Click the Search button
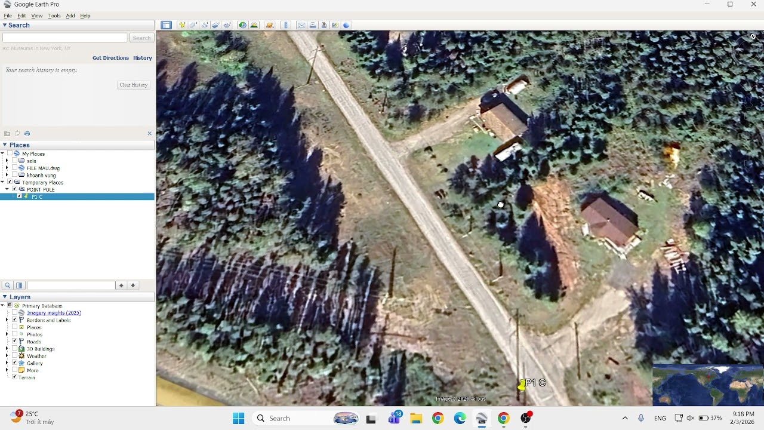The image size is (764, 430). click(141, 38)
